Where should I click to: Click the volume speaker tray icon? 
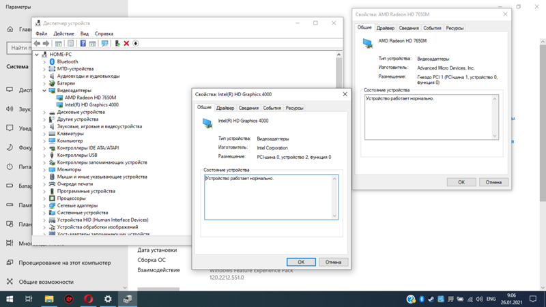480,299
